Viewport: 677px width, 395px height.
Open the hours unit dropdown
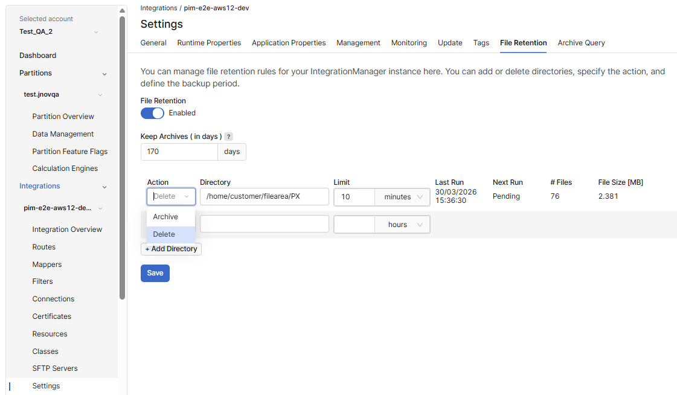(x=402, y=225)
